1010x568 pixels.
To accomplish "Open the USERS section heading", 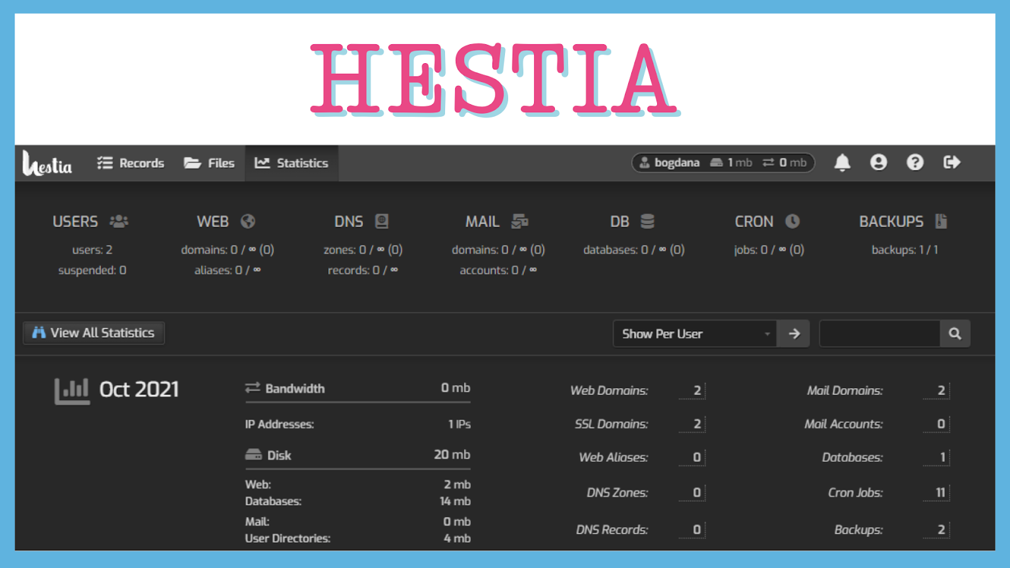I will [75, 222].
